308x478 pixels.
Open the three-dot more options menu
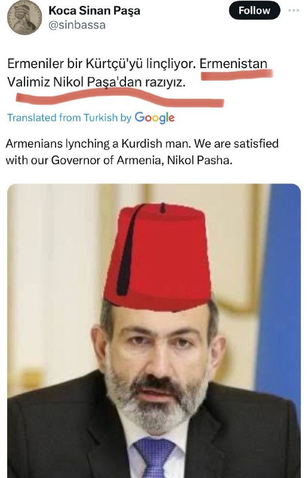[294, 10]
